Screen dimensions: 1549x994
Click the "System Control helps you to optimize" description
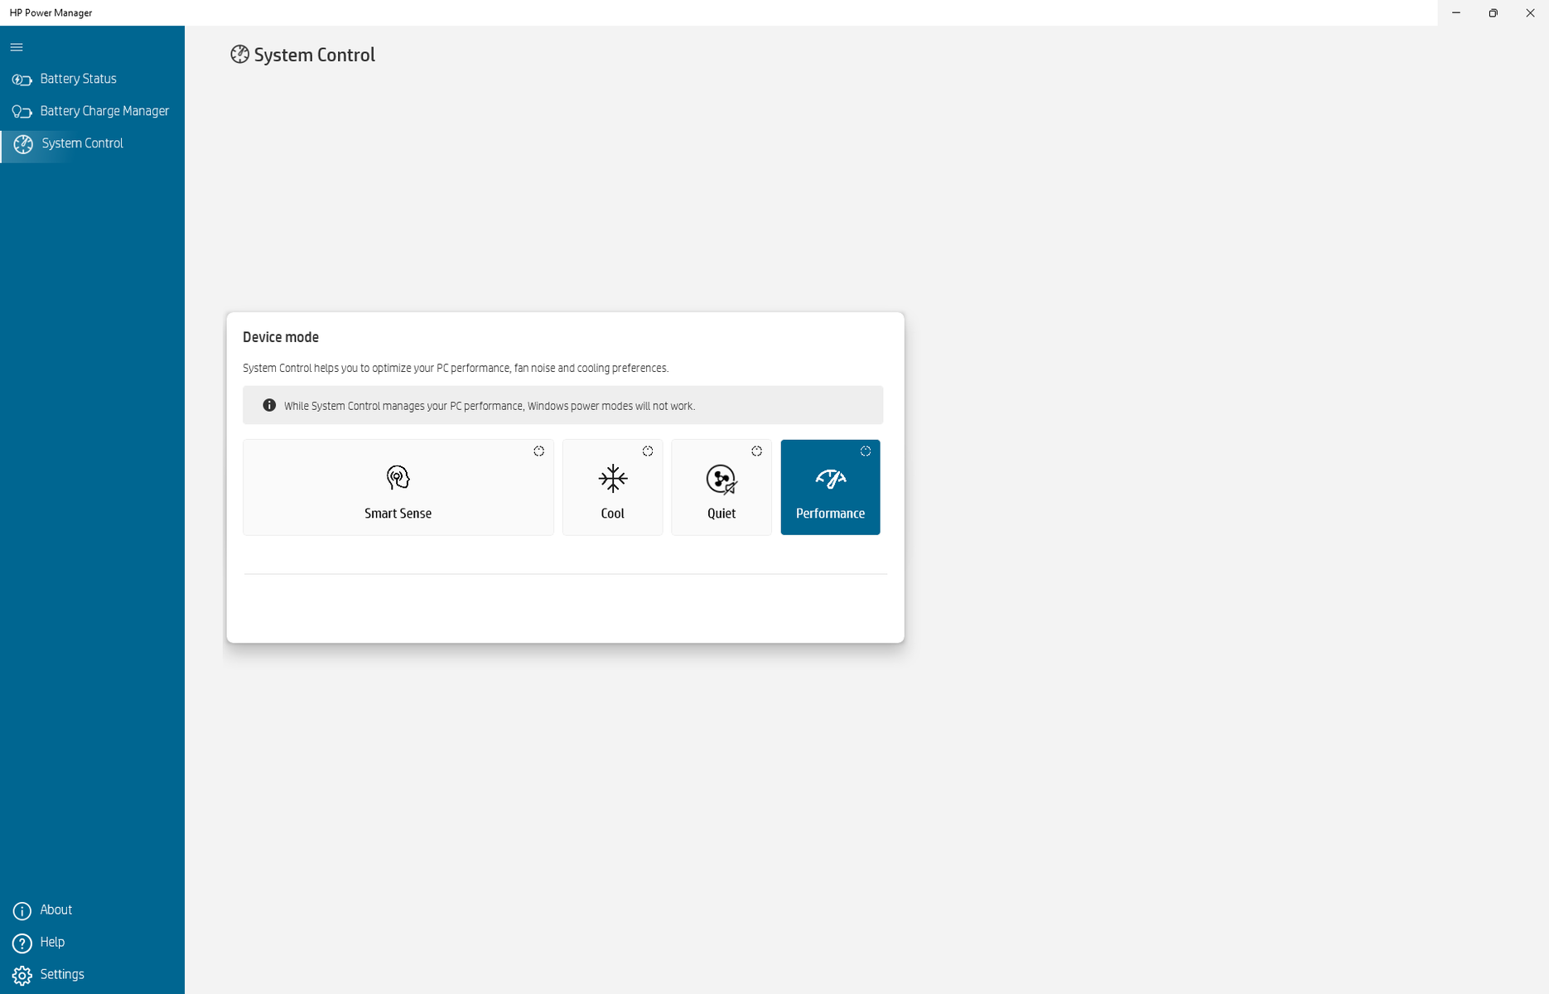[x=456, y=368]
